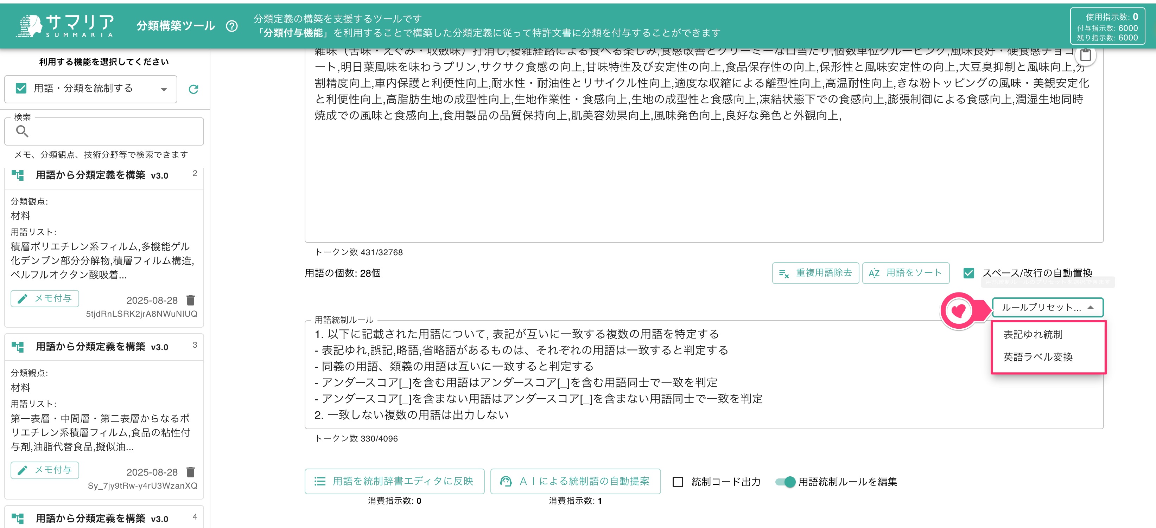
Task: Click the term list text of card 2
Action: [102, 260]
